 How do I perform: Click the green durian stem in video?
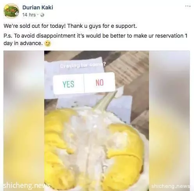[105, 101]
